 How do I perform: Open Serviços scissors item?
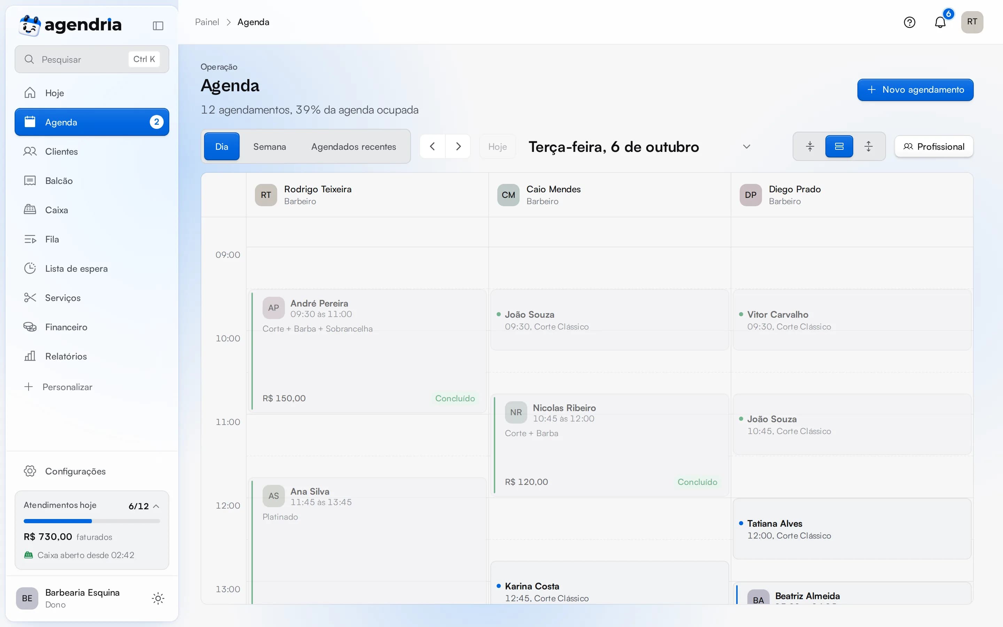92,298
